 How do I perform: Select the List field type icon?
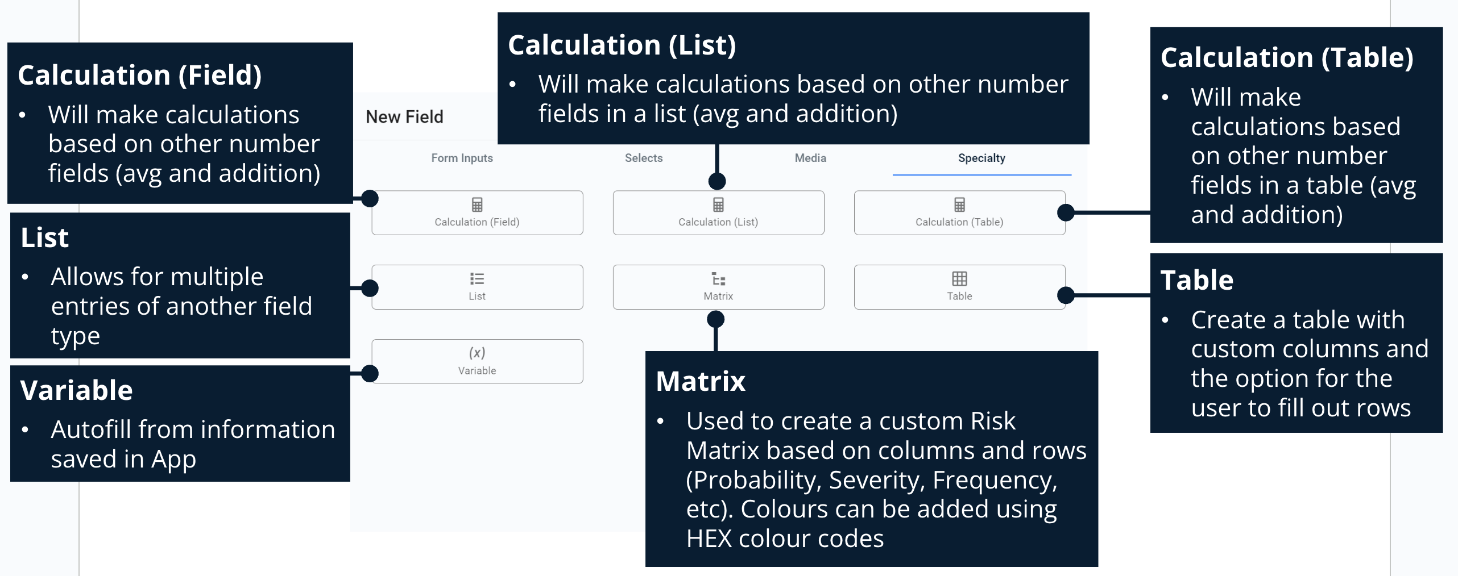tap(477, 279)
